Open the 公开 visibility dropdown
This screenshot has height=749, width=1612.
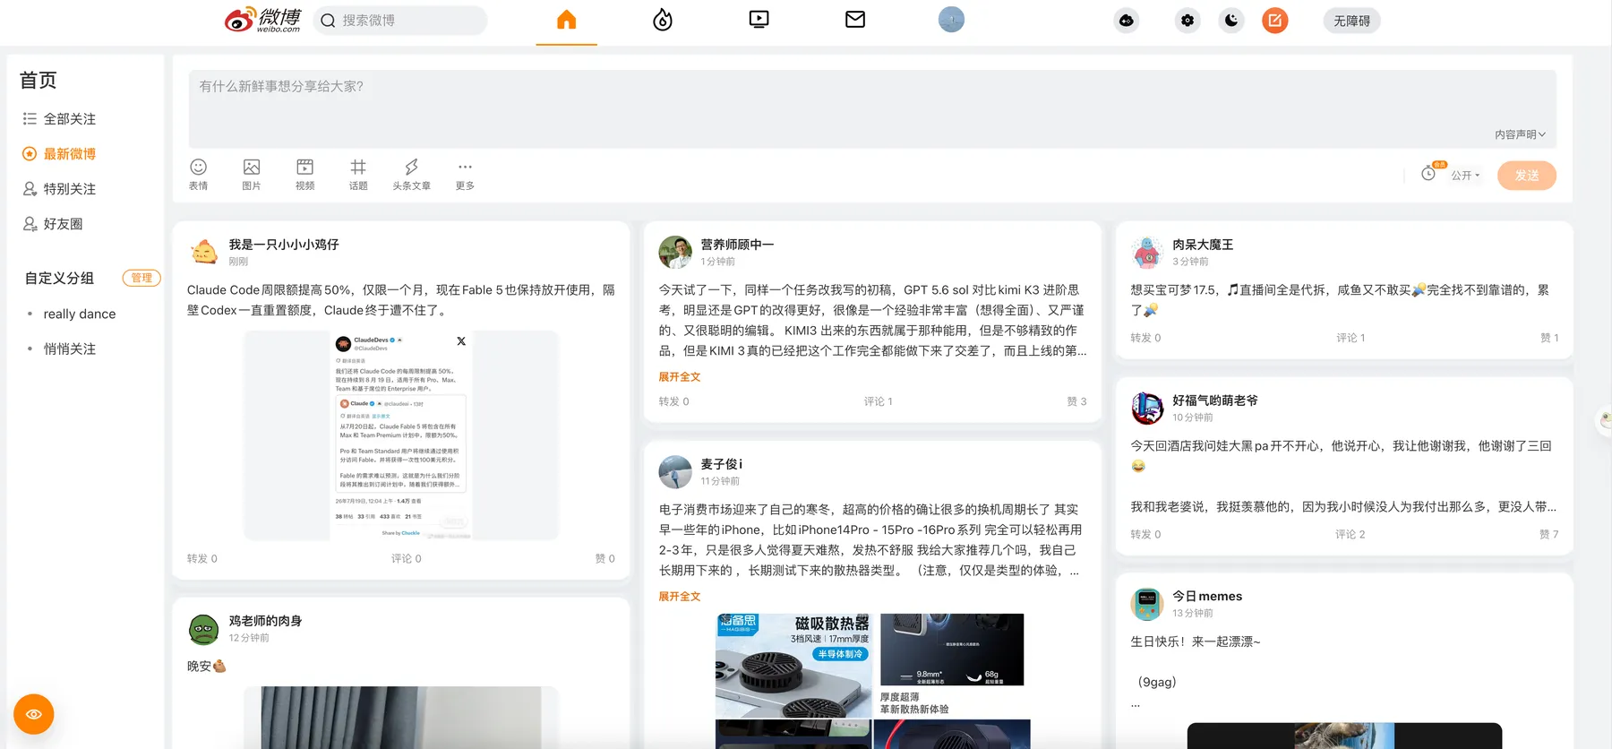pyautogui.click(x=1465, y=176)
